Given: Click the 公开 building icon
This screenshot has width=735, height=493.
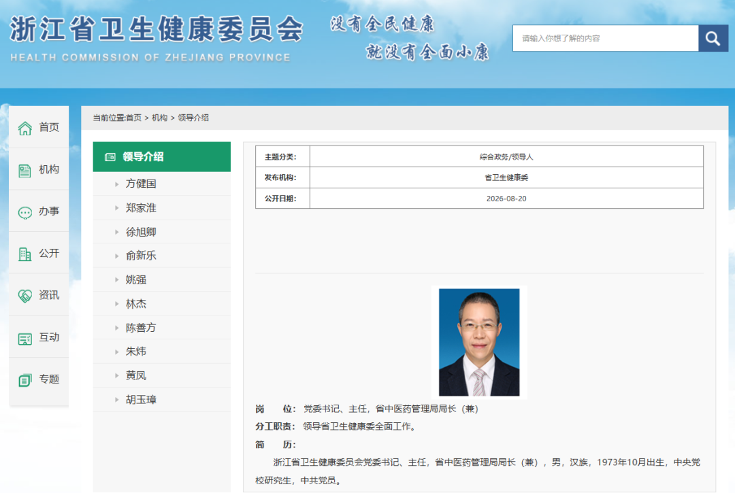Looking at the screenshot, I should click(x=25, y=254).
